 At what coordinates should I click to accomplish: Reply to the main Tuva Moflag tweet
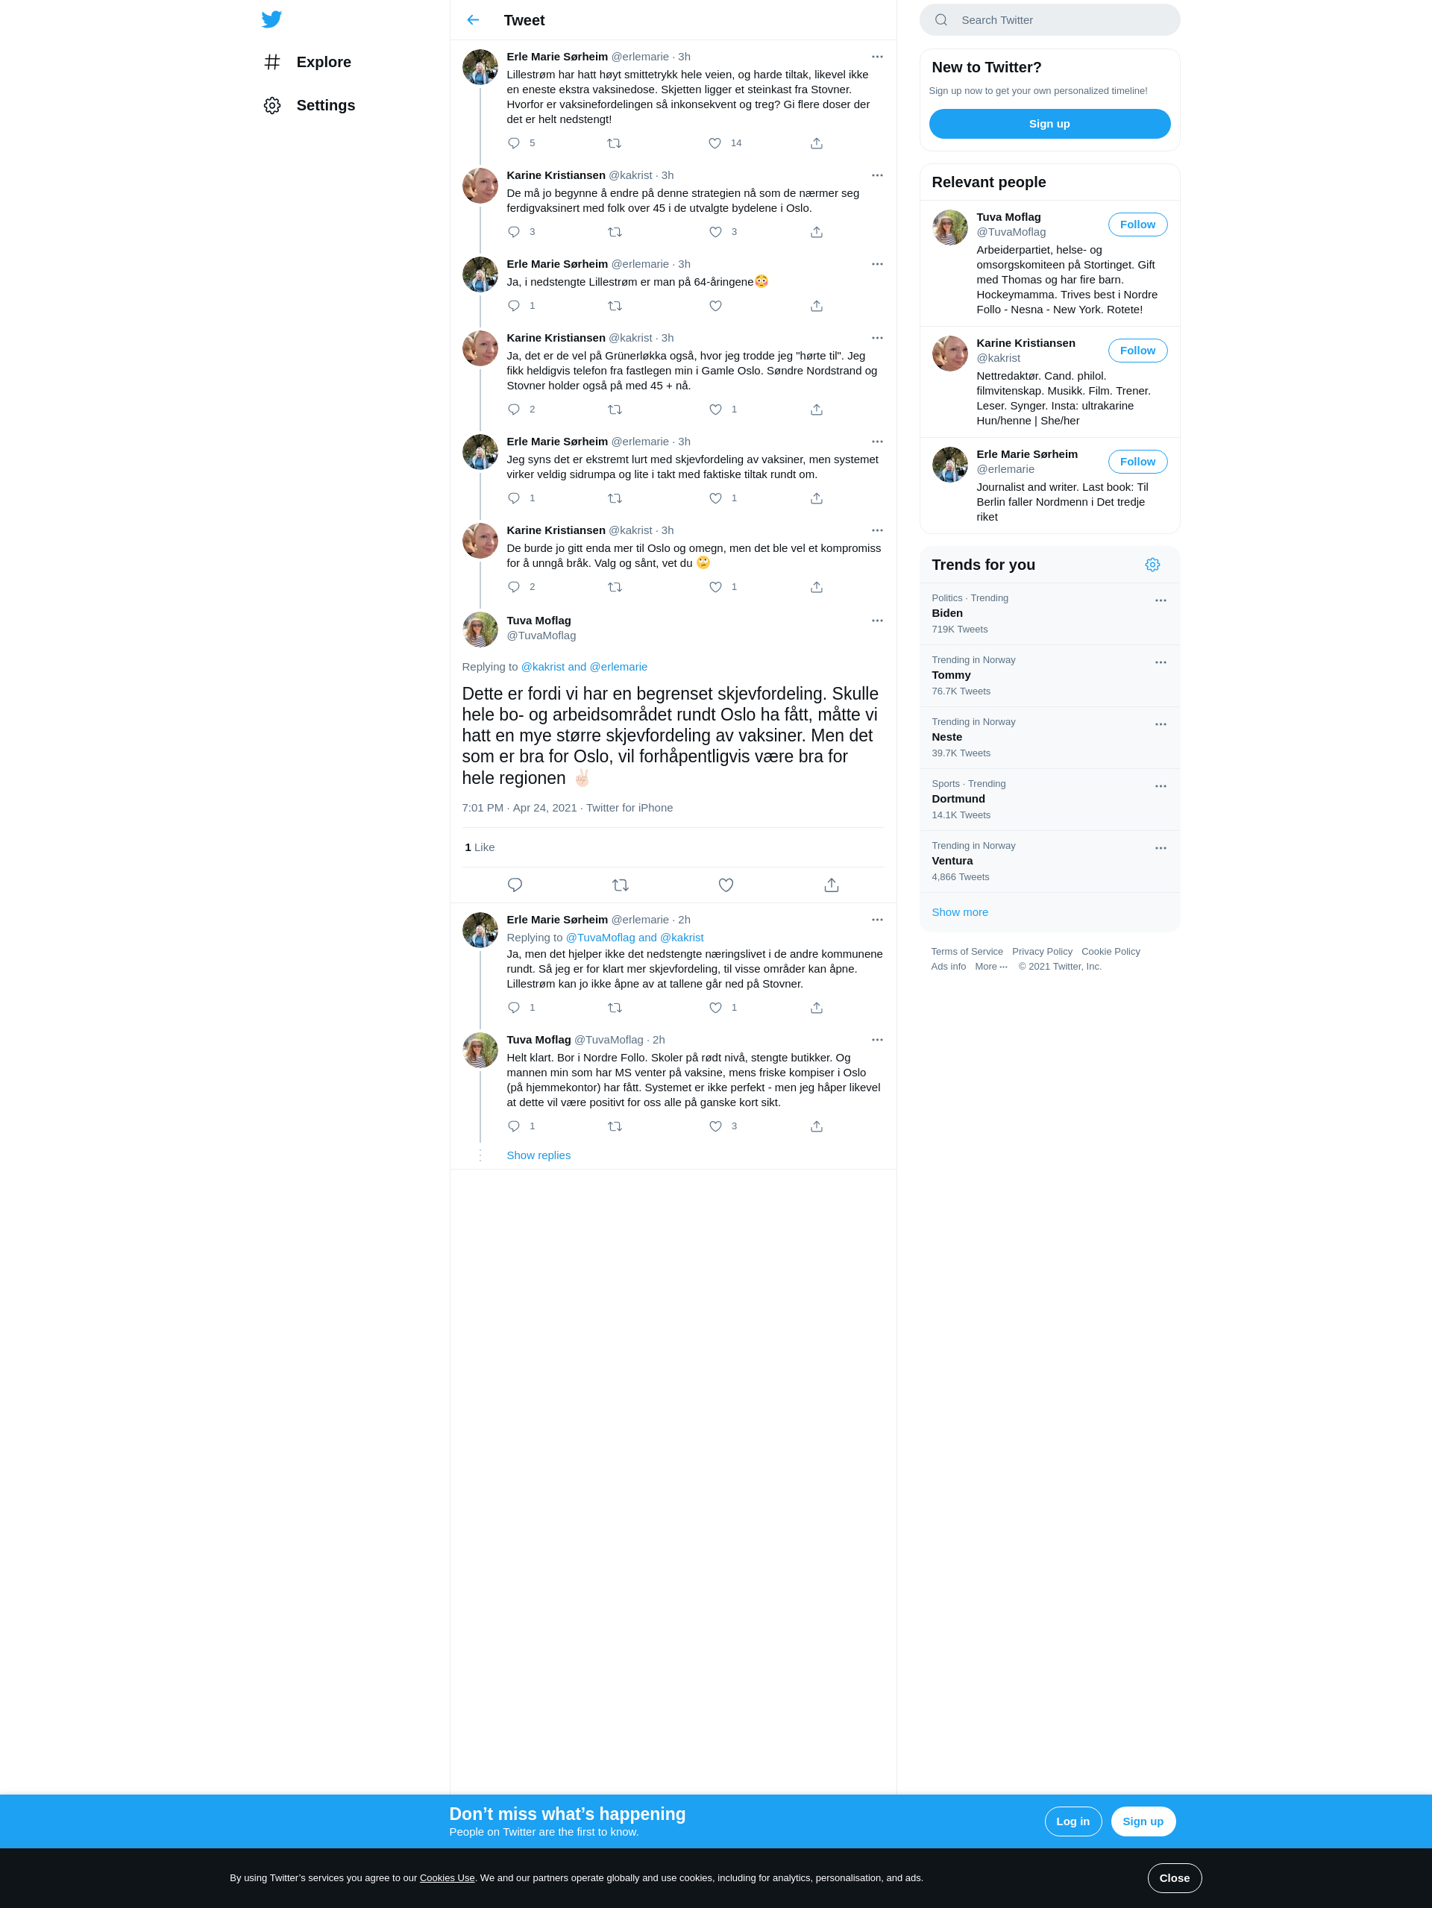515,885
